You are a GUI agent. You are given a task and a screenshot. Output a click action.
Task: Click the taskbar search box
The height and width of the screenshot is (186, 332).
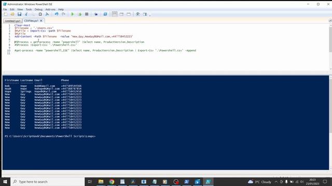click(x=47, y=181)
